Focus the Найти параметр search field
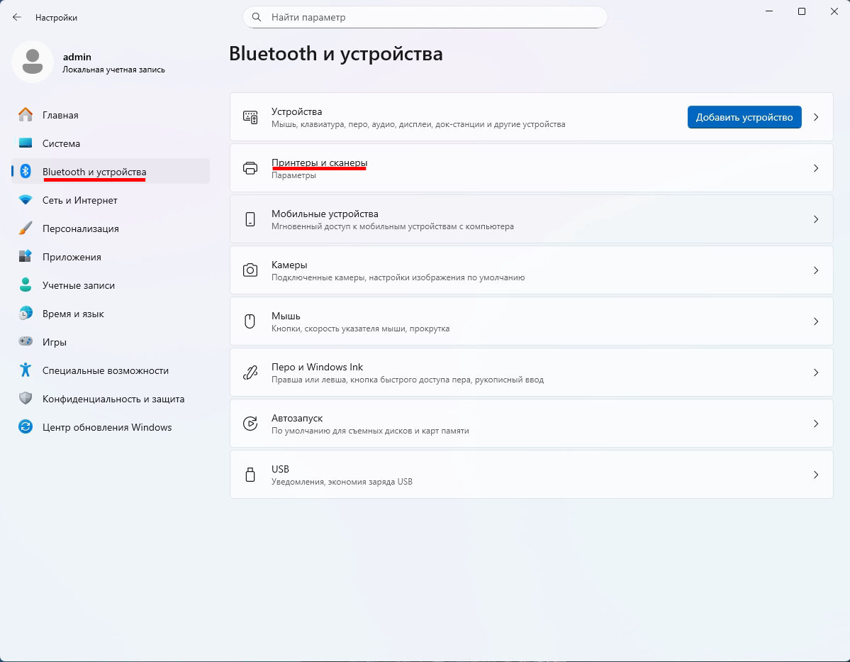This screenshot has width=850, height=662. (425, 17)
